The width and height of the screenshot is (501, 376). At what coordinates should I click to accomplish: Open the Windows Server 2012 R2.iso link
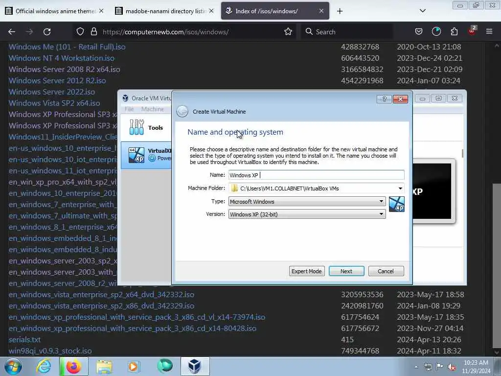(x=57, y=80)
